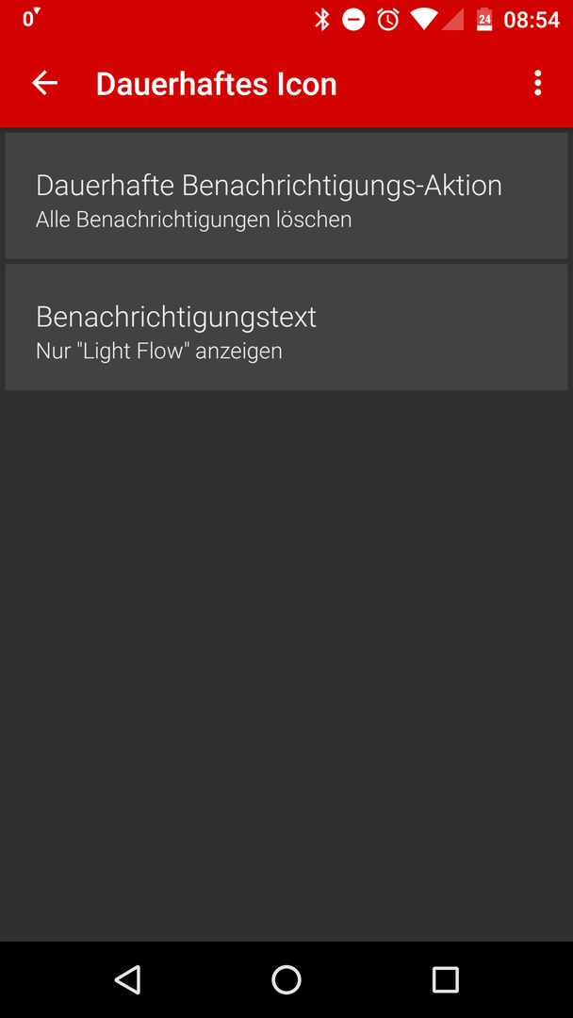Open Benachrichtigungstext setting
The height and width of the screenshot is (1018, 573).
click(286, 327)
